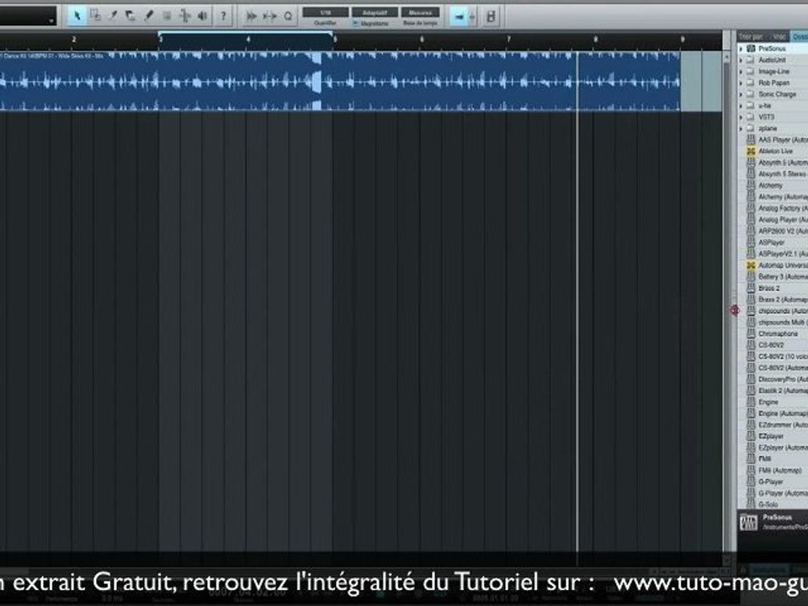Select the 'Vrac' sort tab
The height and width of the screenshot is (606, 808).
coord(779,36)
